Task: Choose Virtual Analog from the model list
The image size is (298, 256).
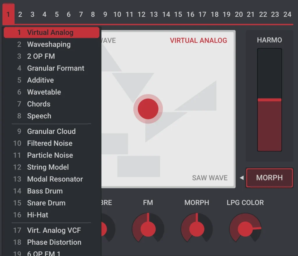Action: click(52, 32)
